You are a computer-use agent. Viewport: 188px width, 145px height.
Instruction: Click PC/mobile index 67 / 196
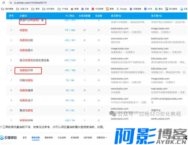coord(70,50)
